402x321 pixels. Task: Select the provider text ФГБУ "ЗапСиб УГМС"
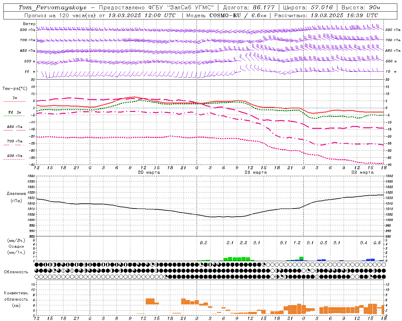click(x=181, y=8)
